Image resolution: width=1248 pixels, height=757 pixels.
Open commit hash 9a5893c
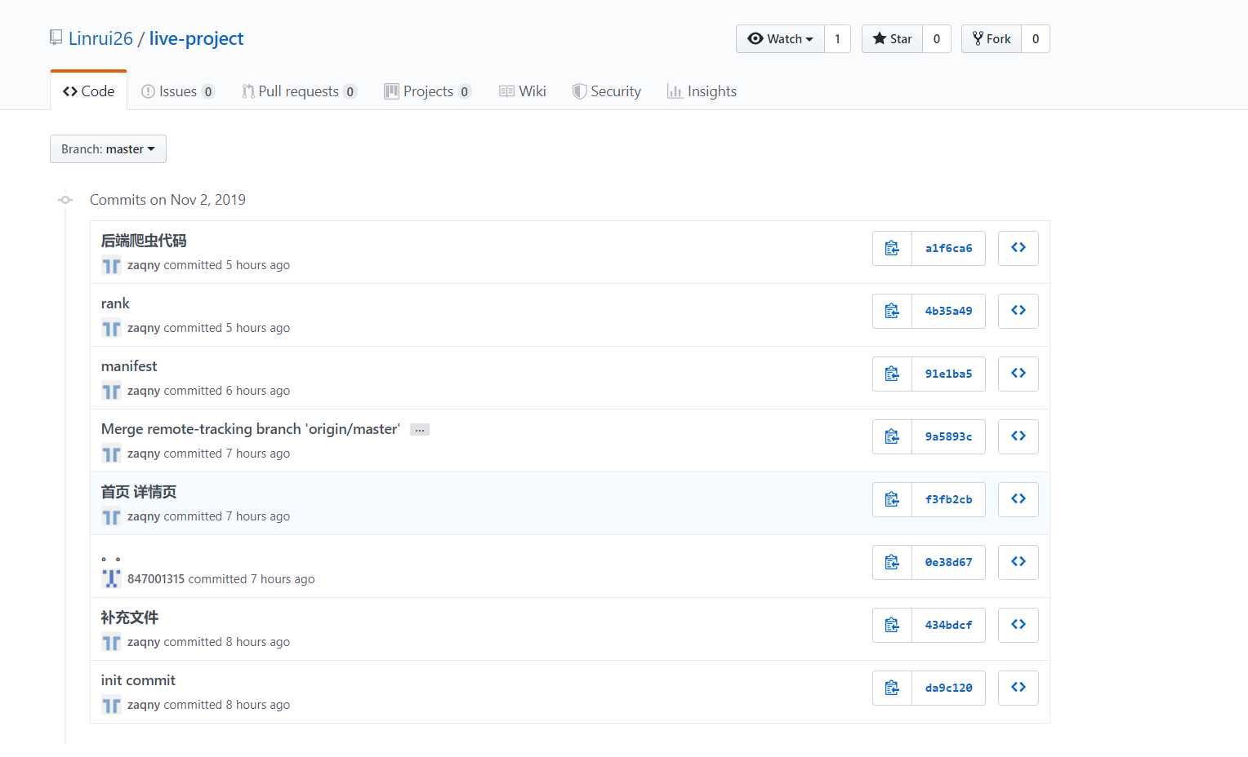coord(948,436)
